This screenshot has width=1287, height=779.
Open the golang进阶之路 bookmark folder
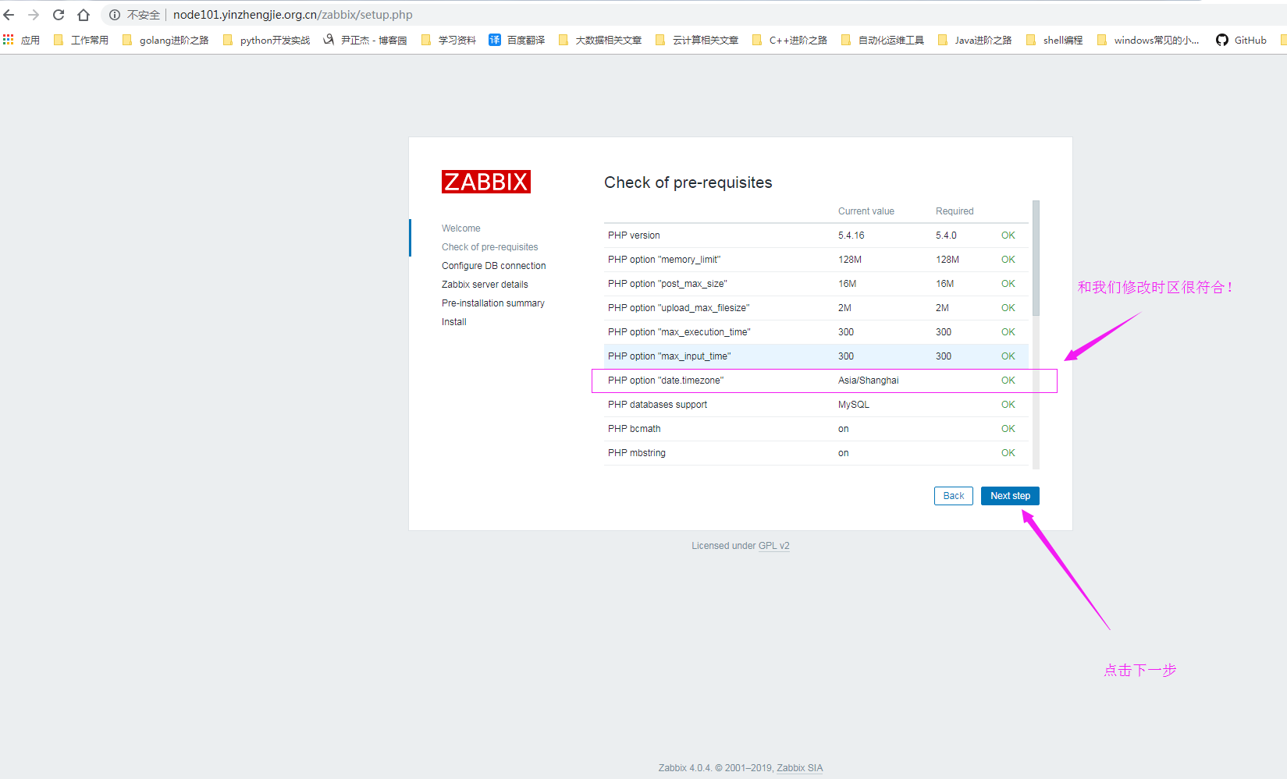(x=165, y=40)
